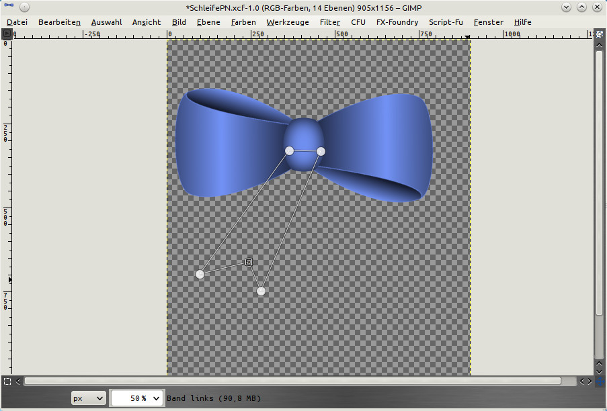
Task: Click the selected square path anchor point
Action: 249,262
